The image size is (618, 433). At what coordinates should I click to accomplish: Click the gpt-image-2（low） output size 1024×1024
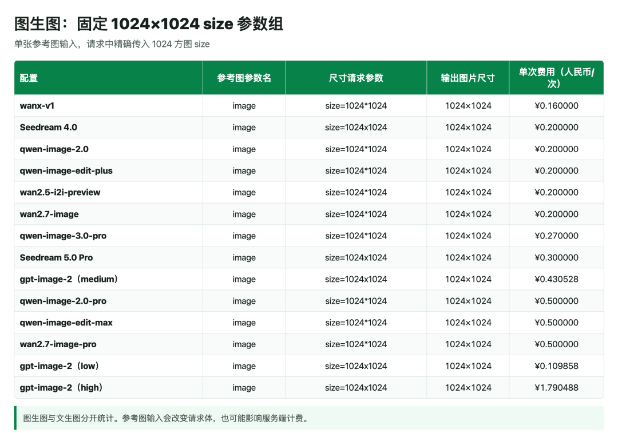pyautogui.click(x=468, y=366)
